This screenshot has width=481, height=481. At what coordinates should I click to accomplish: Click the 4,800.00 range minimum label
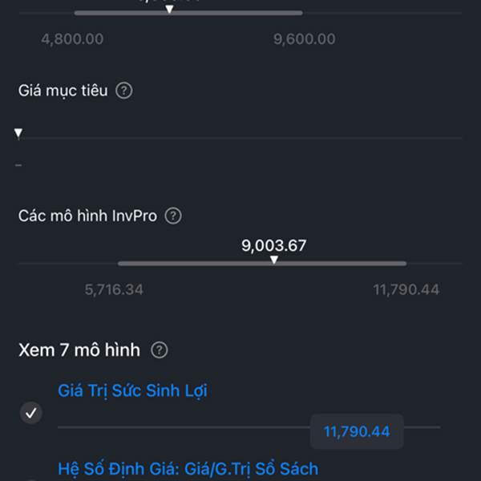(72, 39)
